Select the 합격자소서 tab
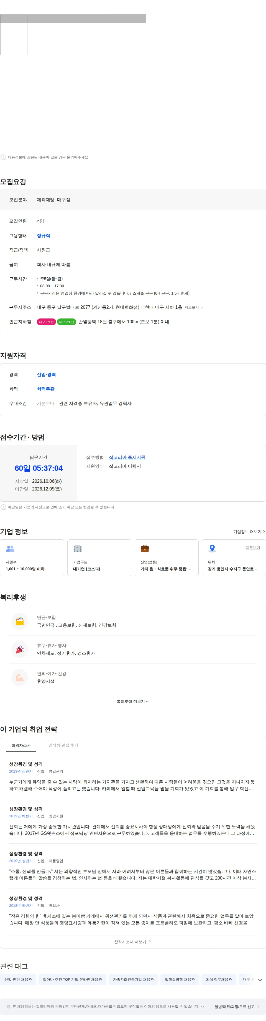The width and height of the screenshot is (266, 1021). click(x=21, y=746)
